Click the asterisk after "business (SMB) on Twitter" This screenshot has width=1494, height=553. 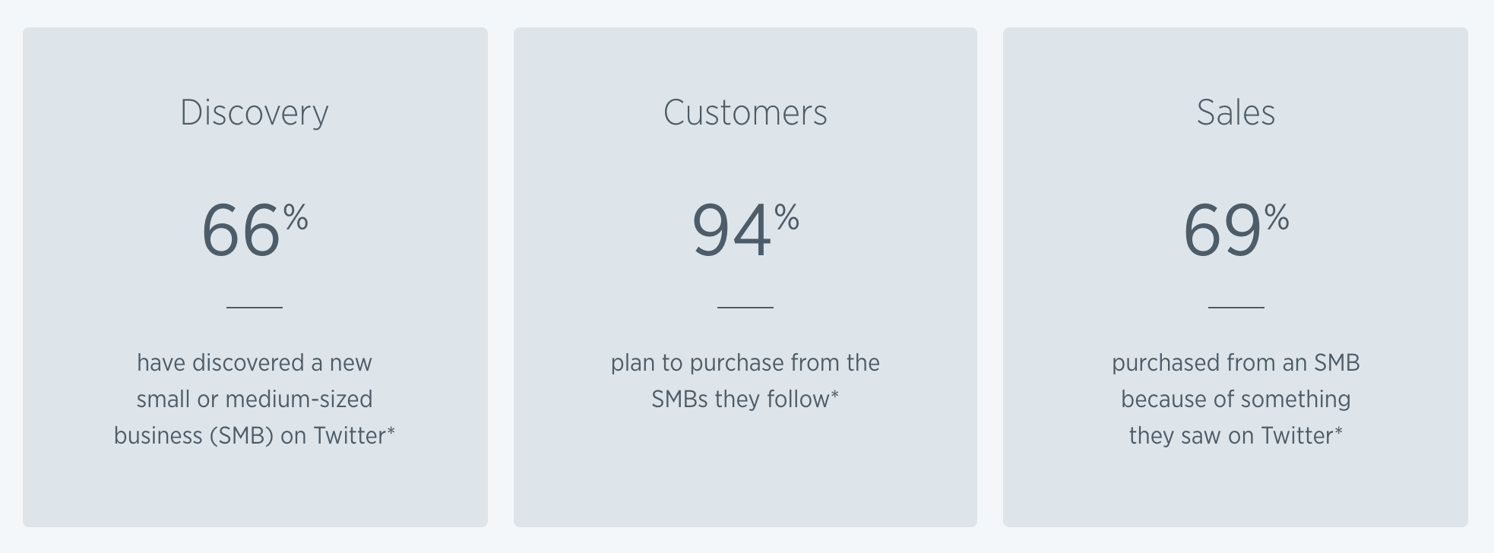pyautogui.click(x=391, y=431)
